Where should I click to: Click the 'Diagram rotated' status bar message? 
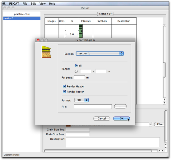click(12, 155)
